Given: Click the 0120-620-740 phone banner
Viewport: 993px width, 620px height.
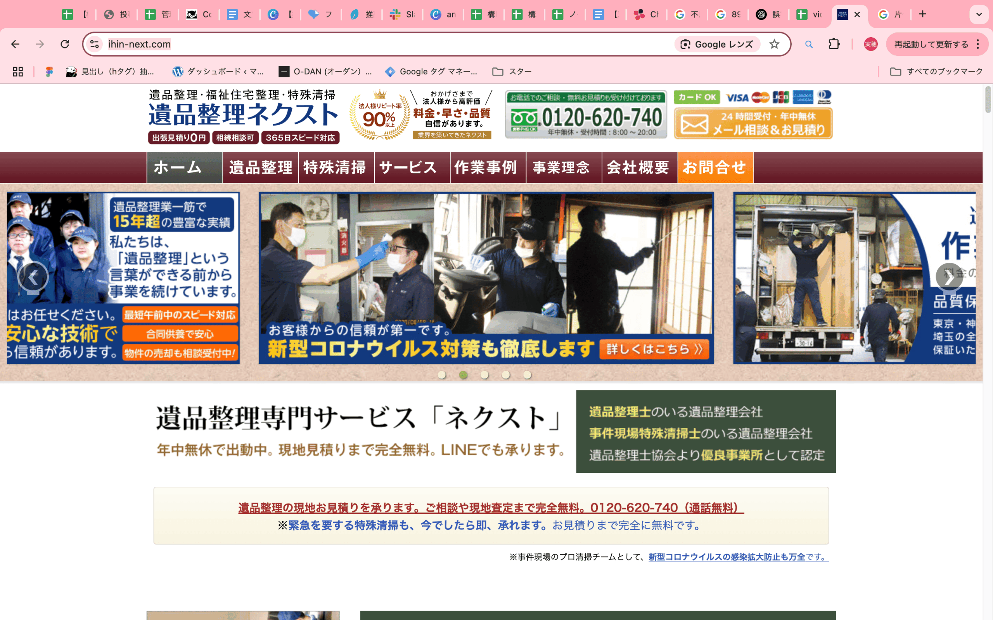Looking at the screenshot, I should (586, 114).
